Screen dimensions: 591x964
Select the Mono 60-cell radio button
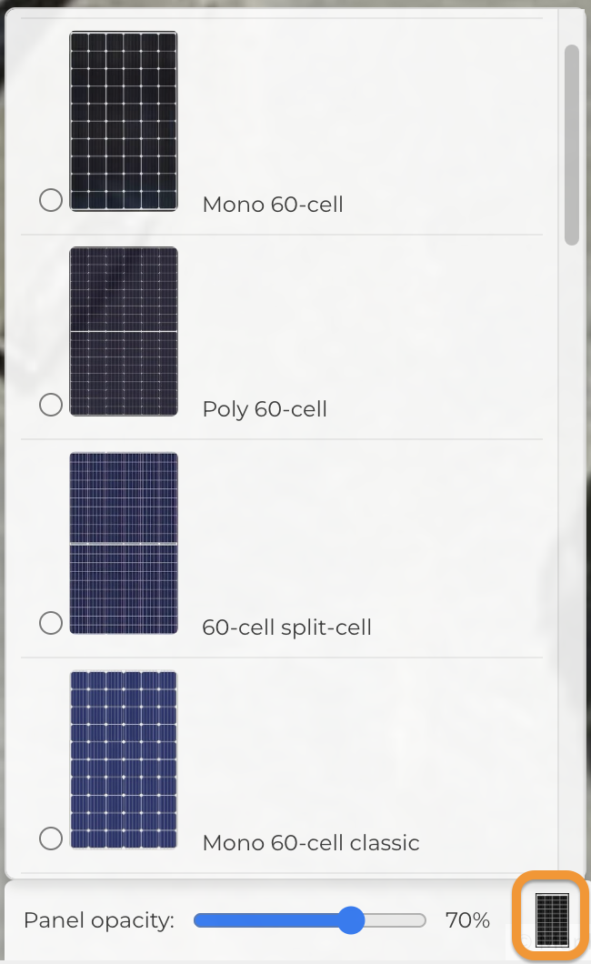51,200
